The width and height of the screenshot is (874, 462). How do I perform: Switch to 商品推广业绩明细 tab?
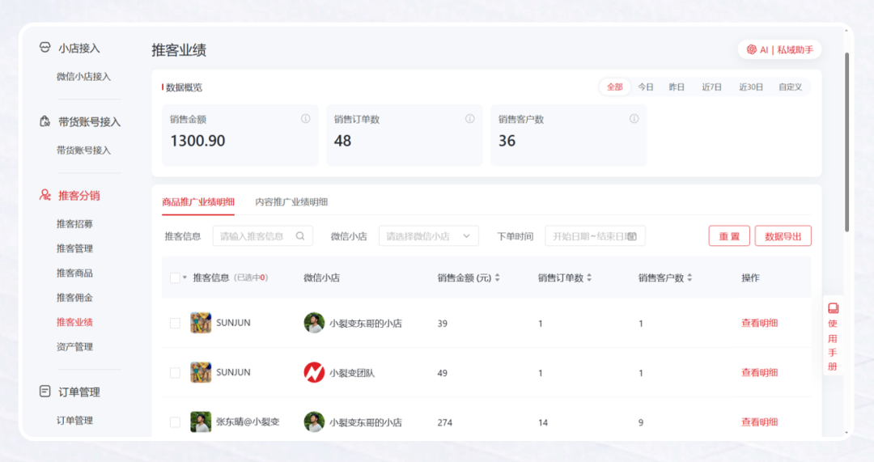[198, 201]
